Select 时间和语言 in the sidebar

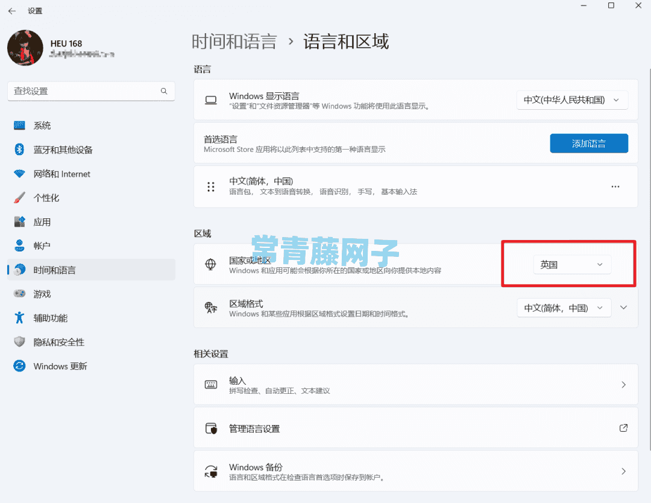tap(91, 270)
